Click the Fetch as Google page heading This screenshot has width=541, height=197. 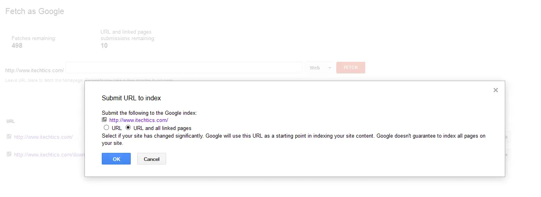(x=35, y=11)
